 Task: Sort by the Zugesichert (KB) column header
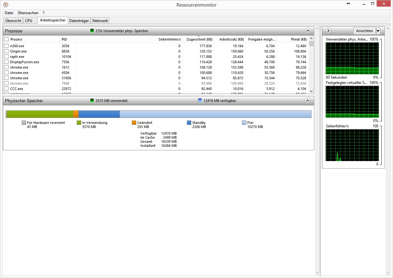click(198, 39)
